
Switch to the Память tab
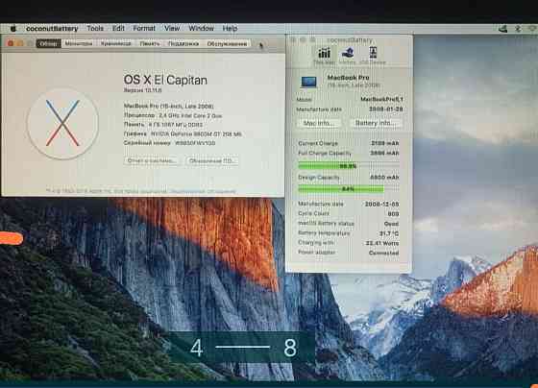point(150,43)
